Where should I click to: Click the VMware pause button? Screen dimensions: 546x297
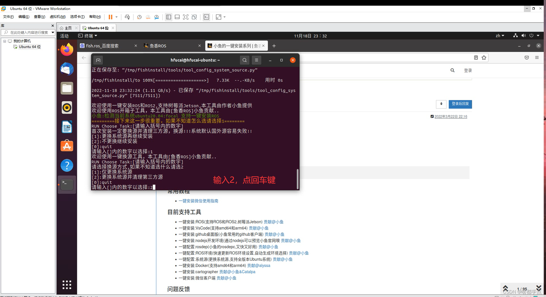(110, 17)
